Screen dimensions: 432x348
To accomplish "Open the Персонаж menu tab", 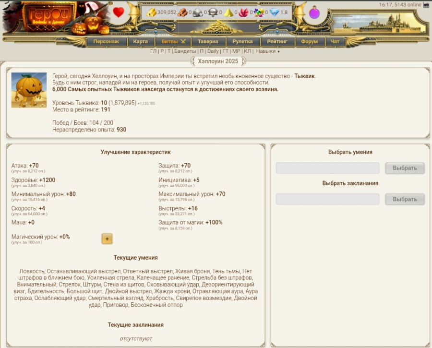I will (x=106, y=42).
